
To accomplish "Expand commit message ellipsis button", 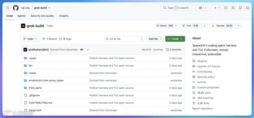I will tap(82, 50).
